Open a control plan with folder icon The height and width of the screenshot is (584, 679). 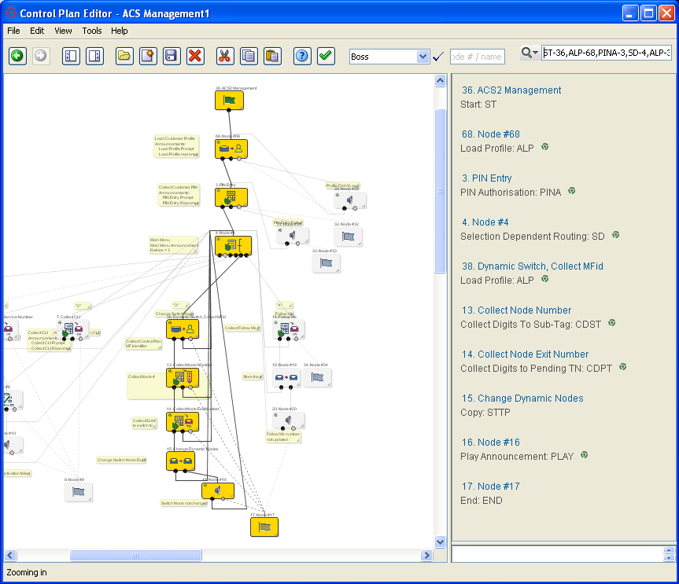pyautogui.click(x=124, y=56)
